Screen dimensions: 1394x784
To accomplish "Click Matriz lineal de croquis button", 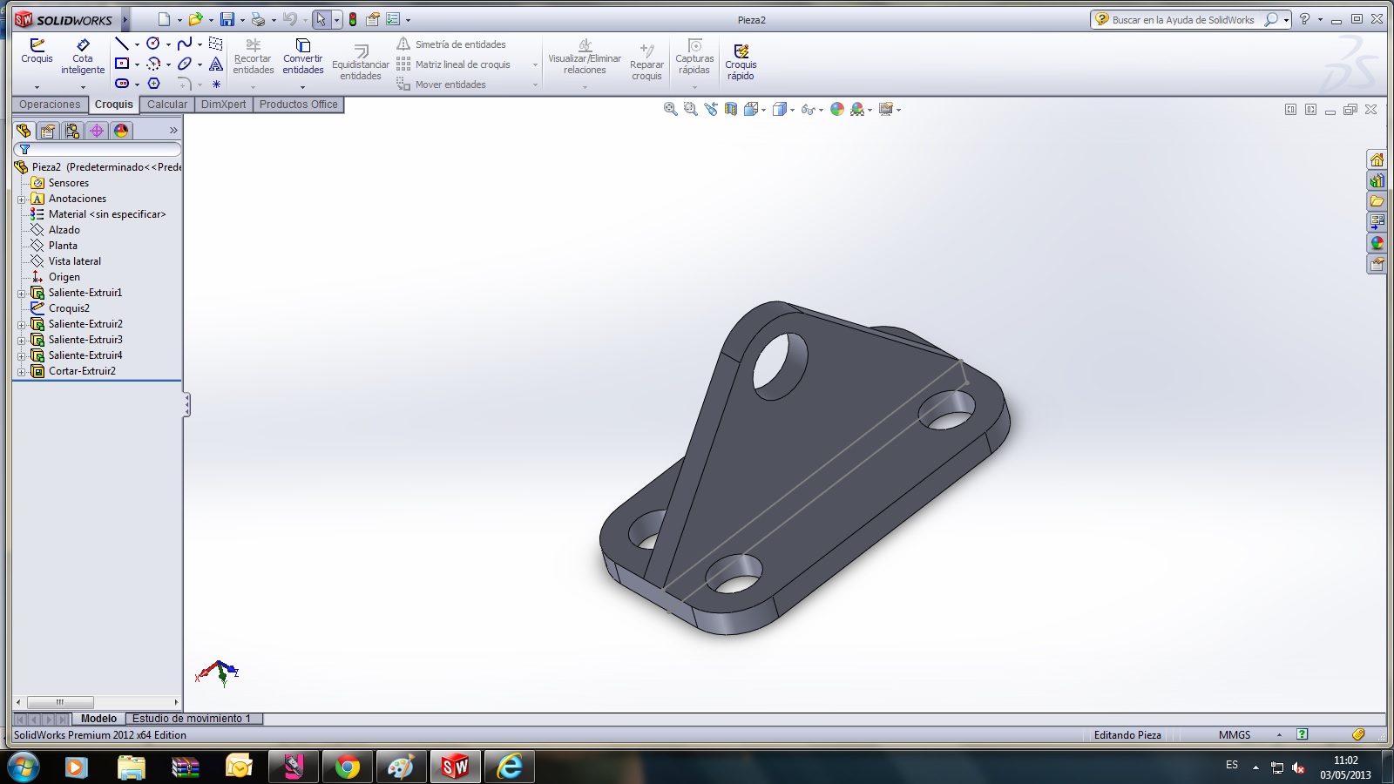I will click(454, 64).
